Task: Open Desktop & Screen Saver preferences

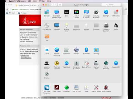Action: click(x=57, y=14)
